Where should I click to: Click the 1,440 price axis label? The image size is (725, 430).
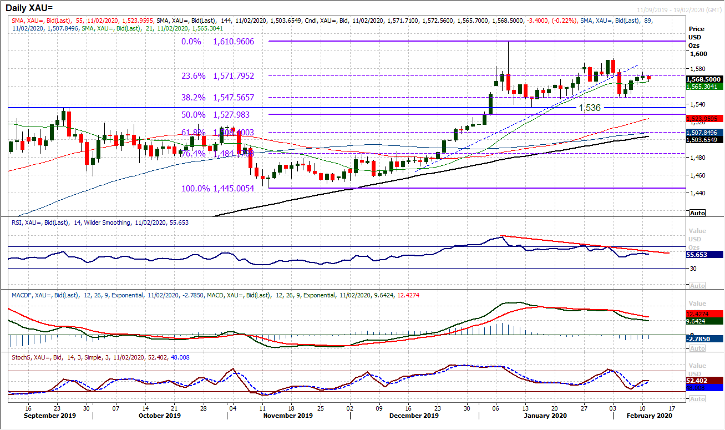[x=698, y=193]
